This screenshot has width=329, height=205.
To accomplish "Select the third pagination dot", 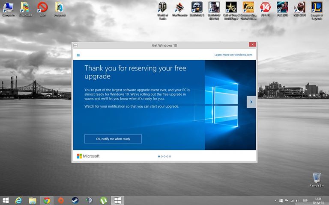I will coord(164,156).
